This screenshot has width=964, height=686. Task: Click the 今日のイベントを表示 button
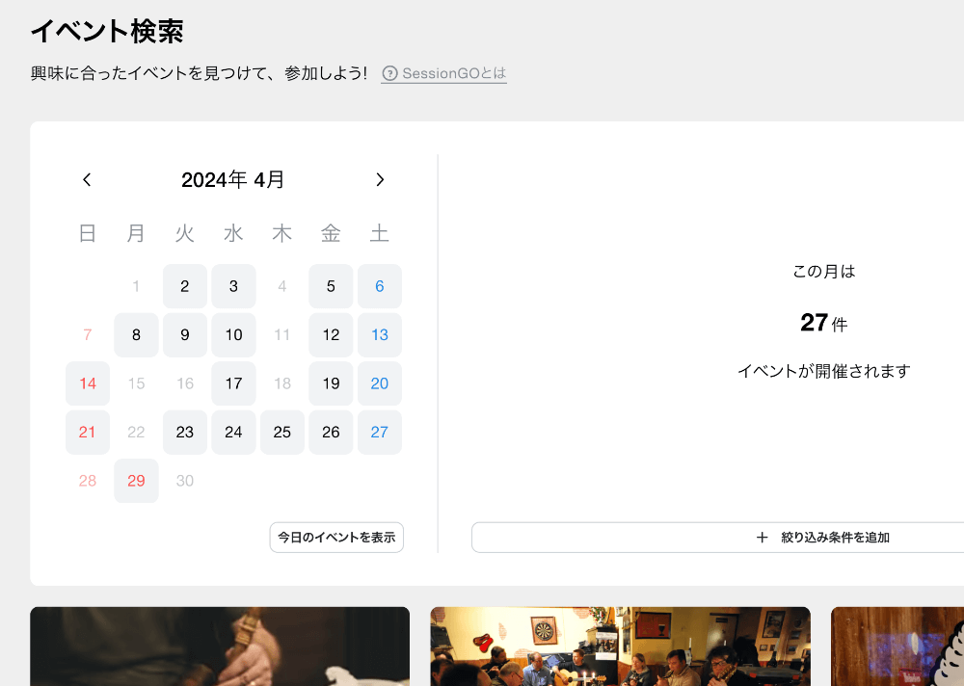coord(336,538)
